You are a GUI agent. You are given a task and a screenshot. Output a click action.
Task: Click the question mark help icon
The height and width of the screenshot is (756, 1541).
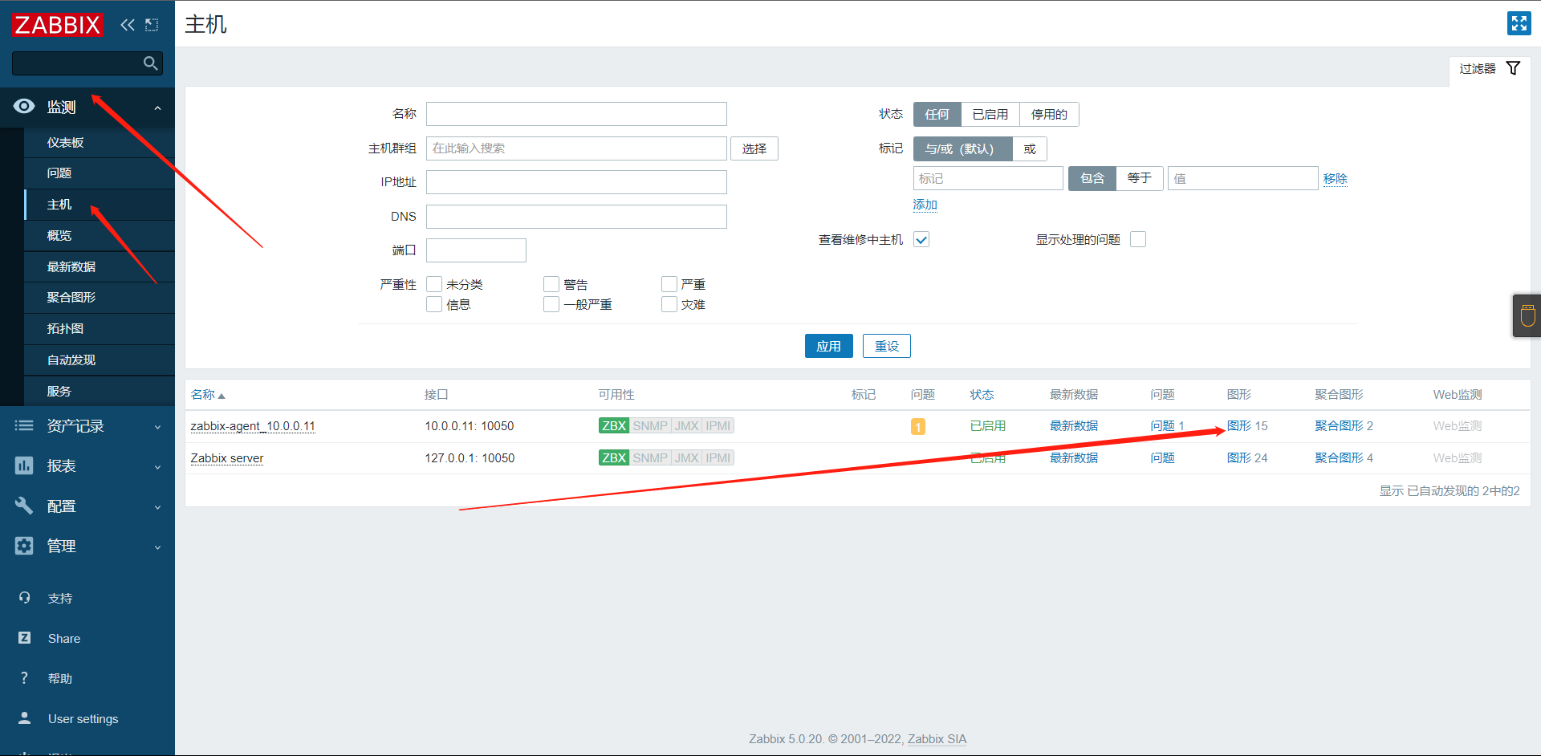[x=25, y=678]
